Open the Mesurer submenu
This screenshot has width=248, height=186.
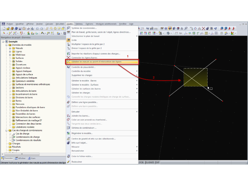click(x=102, y=147)
